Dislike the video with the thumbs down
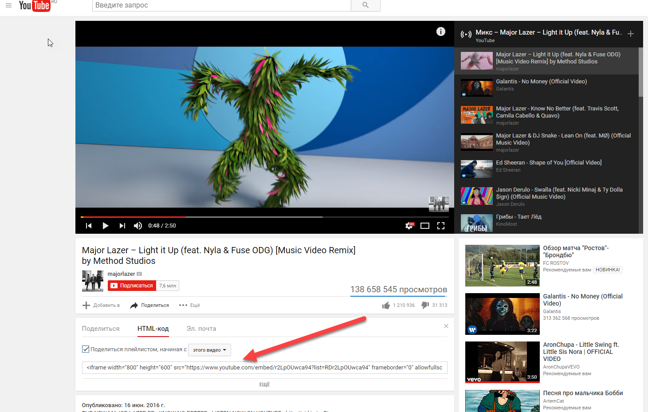This screenshot has width=648, height=412. tap(425, 305)
